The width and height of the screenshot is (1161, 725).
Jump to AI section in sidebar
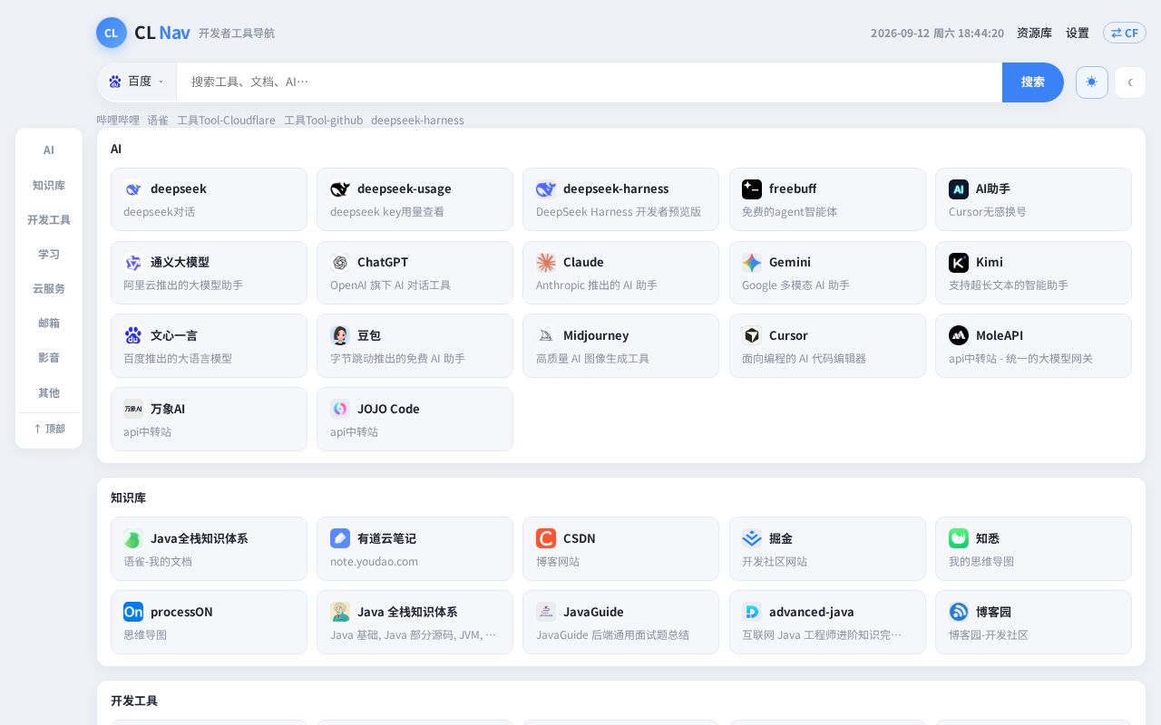(49, 150)
